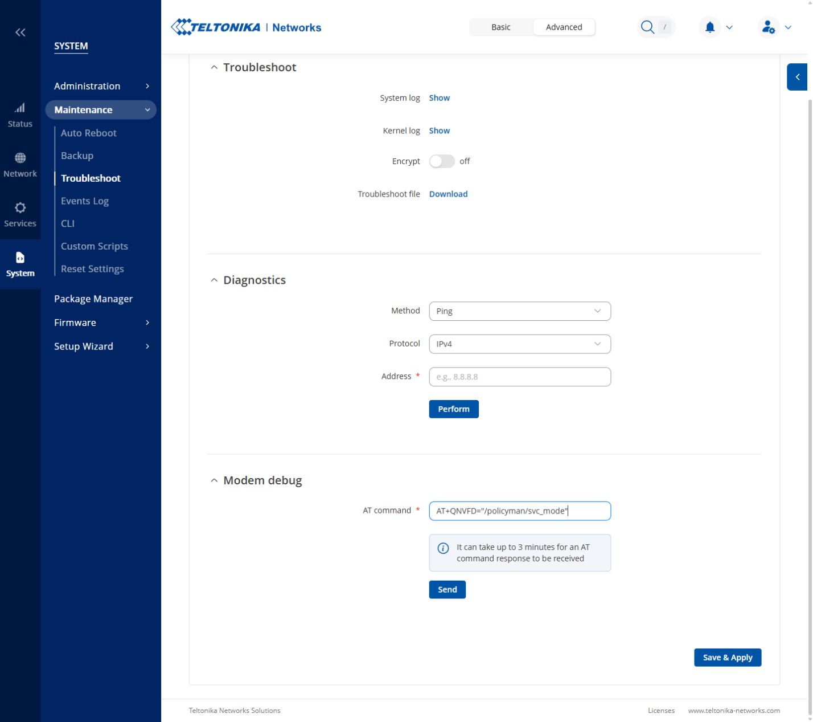Open www.teltonika-networks.com link

[734, 711]
